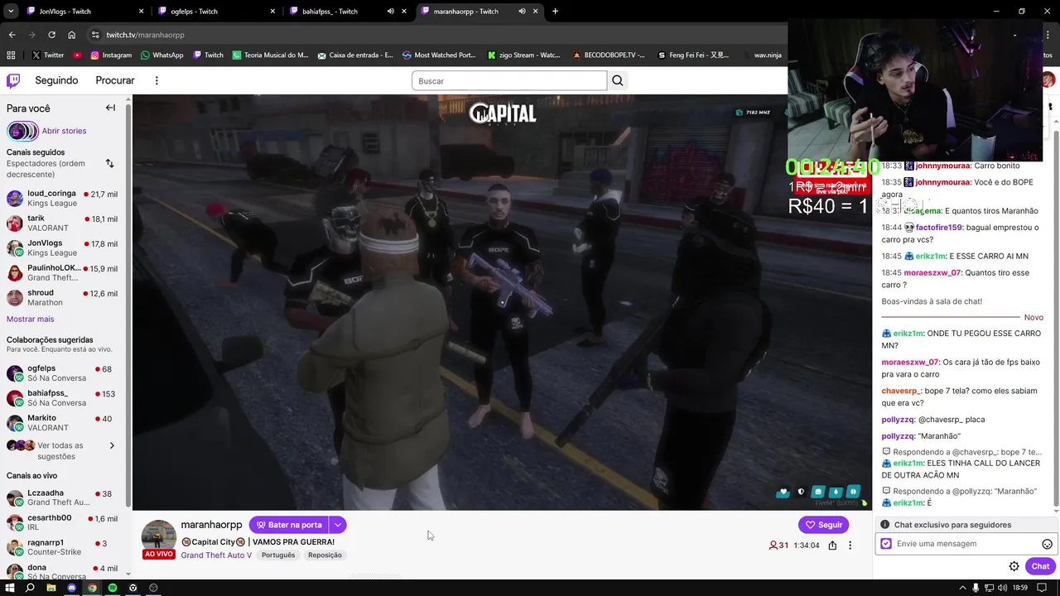1060x596 pixels.
Task: Open the taskbar volume control
Action: [x=1003, y=588]
